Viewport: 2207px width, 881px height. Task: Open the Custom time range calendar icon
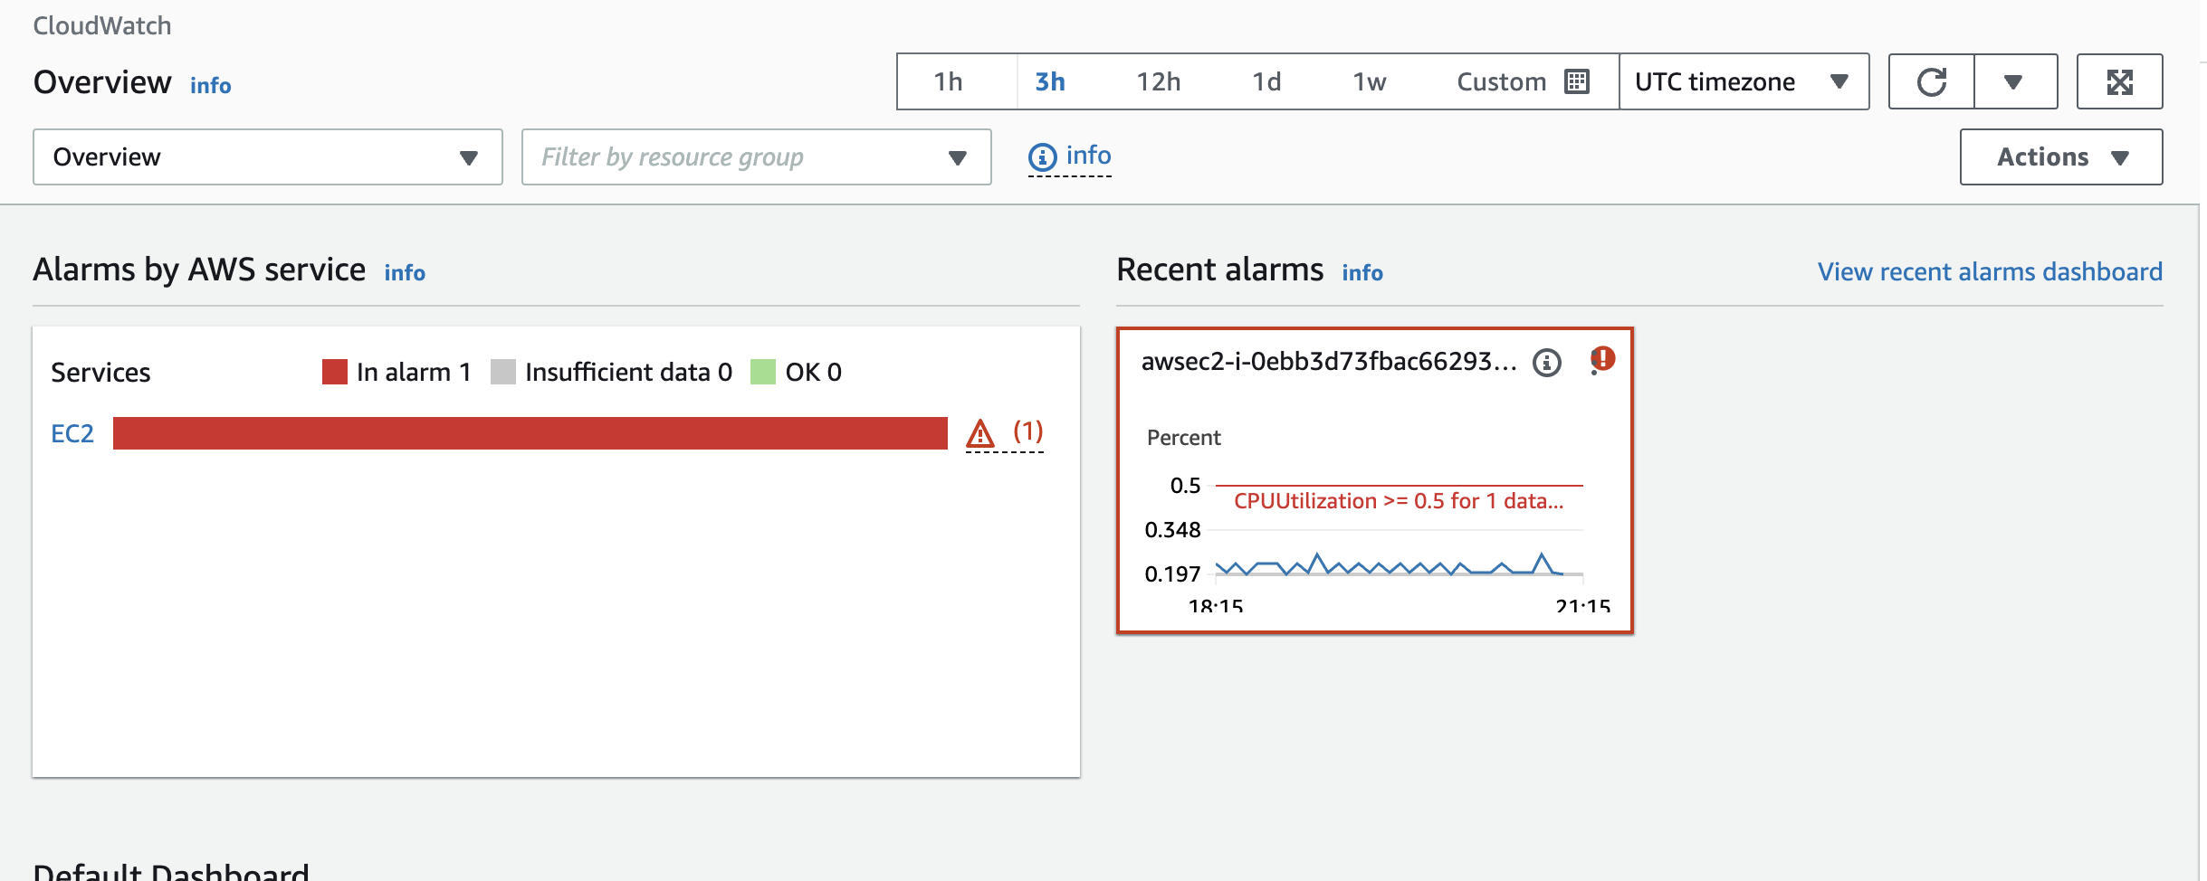click(x=1577, y=81)
